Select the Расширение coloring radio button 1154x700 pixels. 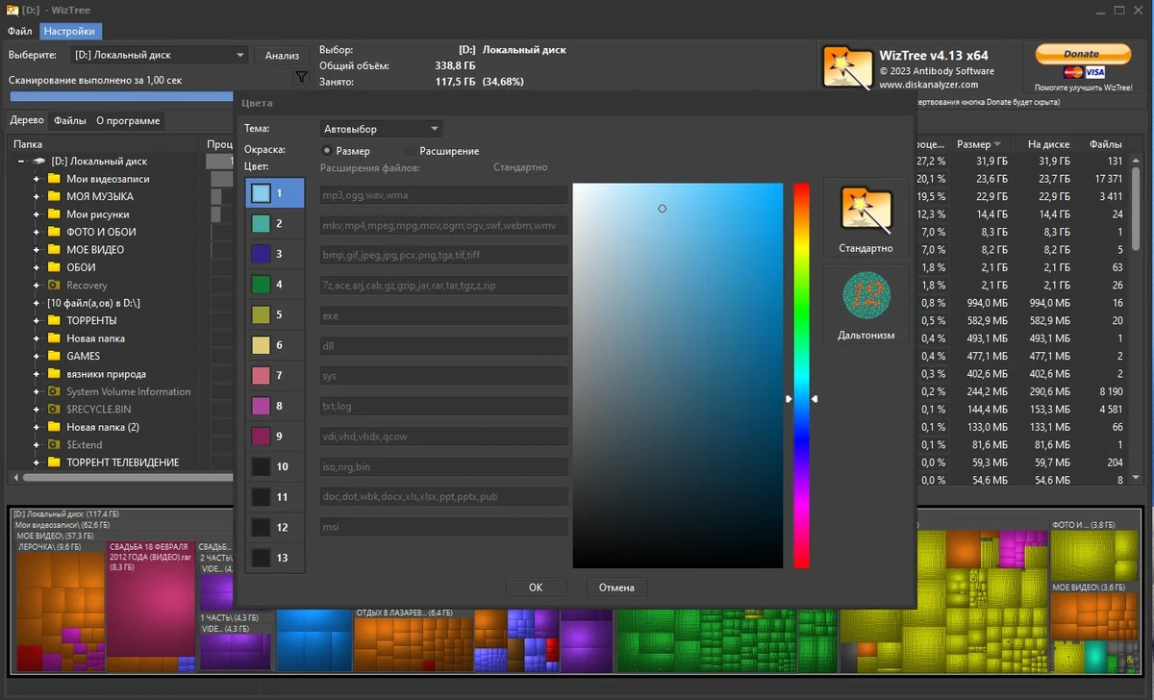(411, 151)
